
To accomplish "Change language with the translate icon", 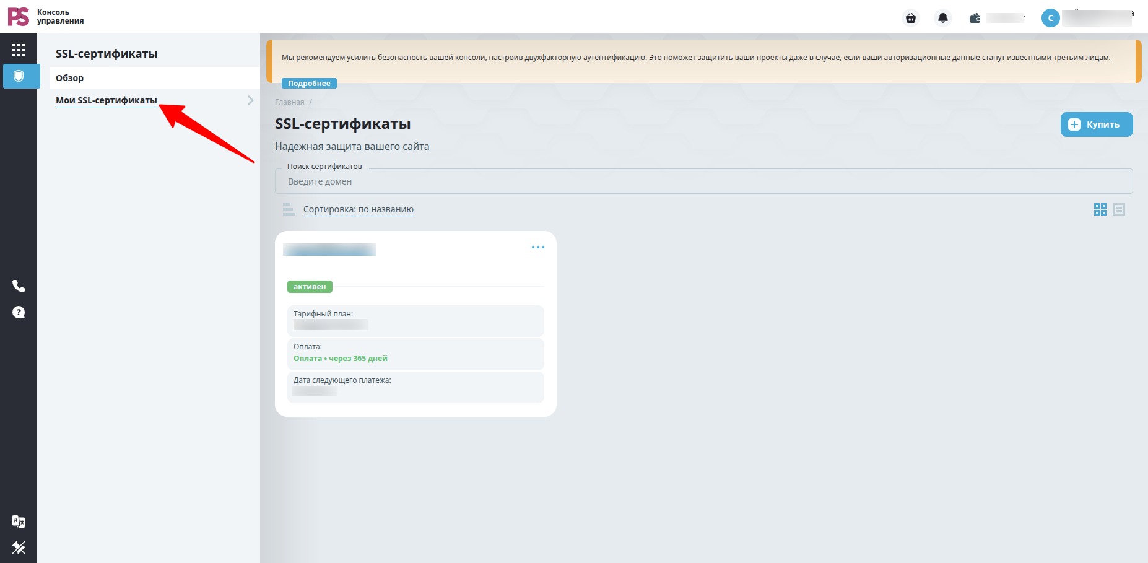I will click(x=19, y=522).
